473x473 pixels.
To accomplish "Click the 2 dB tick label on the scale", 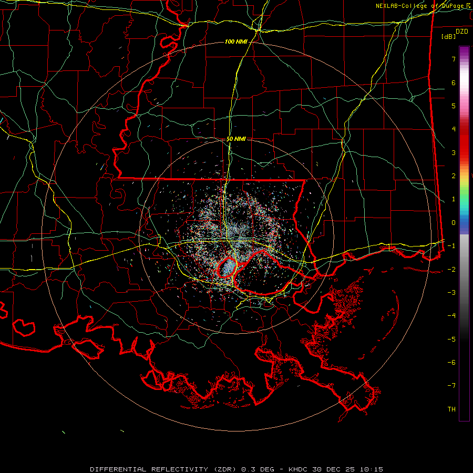I will tap(454, 176).
